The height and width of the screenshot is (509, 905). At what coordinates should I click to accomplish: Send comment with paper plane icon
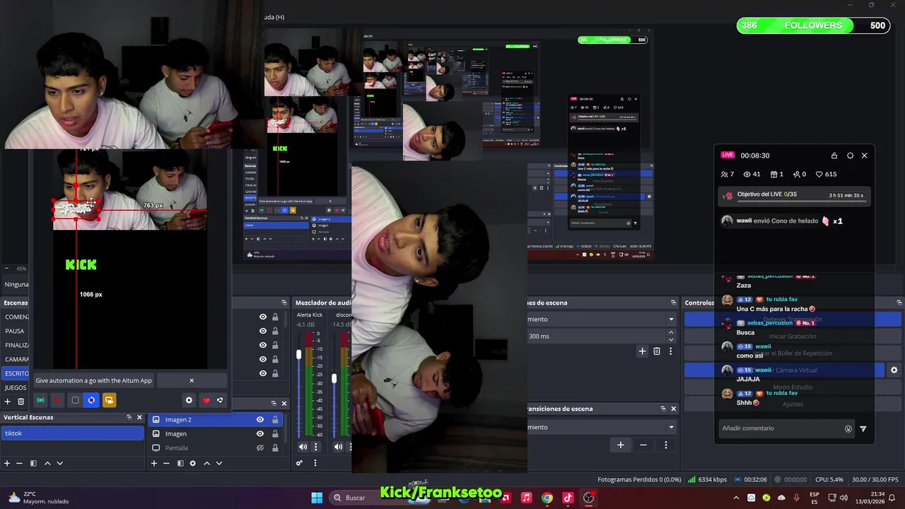tap(863, 428)
